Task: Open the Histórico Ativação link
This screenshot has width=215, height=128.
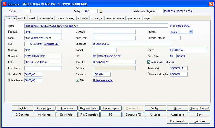Action: click(103, 80)
